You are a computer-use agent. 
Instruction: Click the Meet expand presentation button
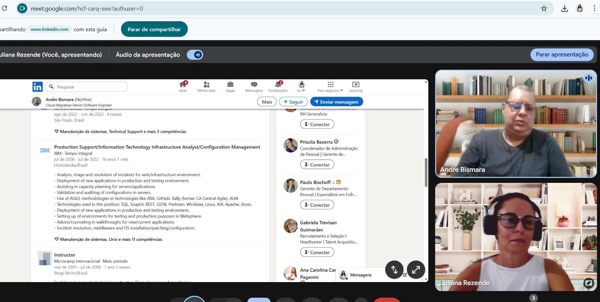[x=416, y=270]
